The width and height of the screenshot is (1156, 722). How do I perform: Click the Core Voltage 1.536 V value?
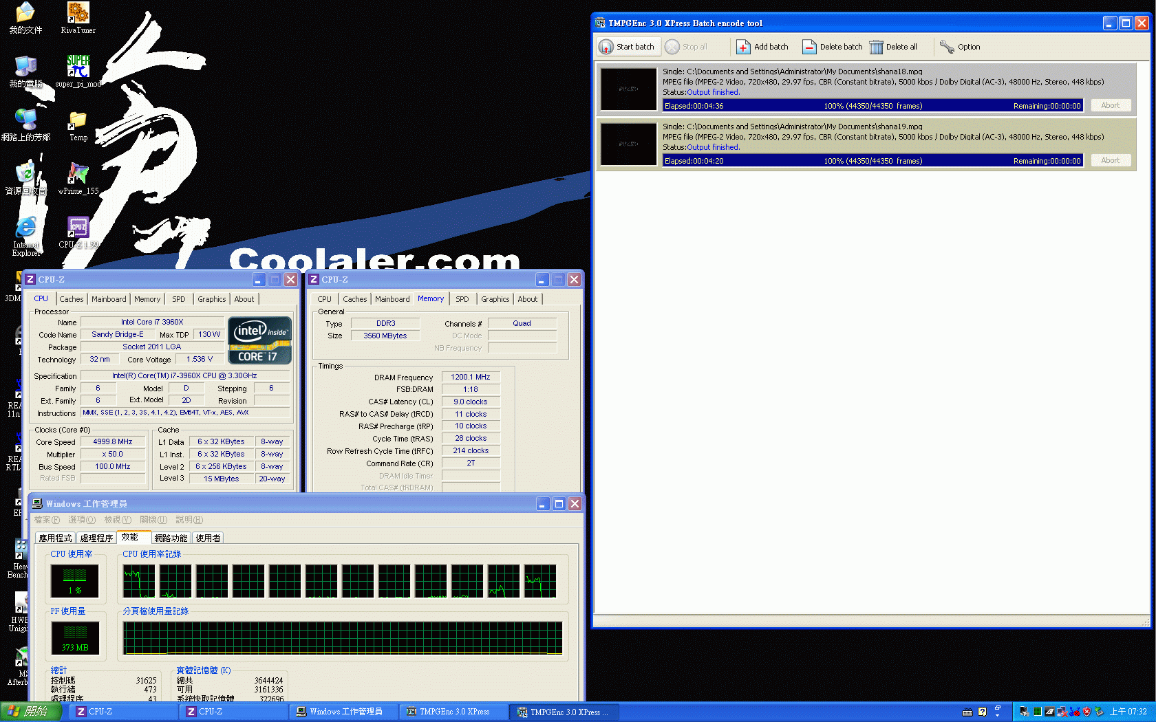point(200,360)
